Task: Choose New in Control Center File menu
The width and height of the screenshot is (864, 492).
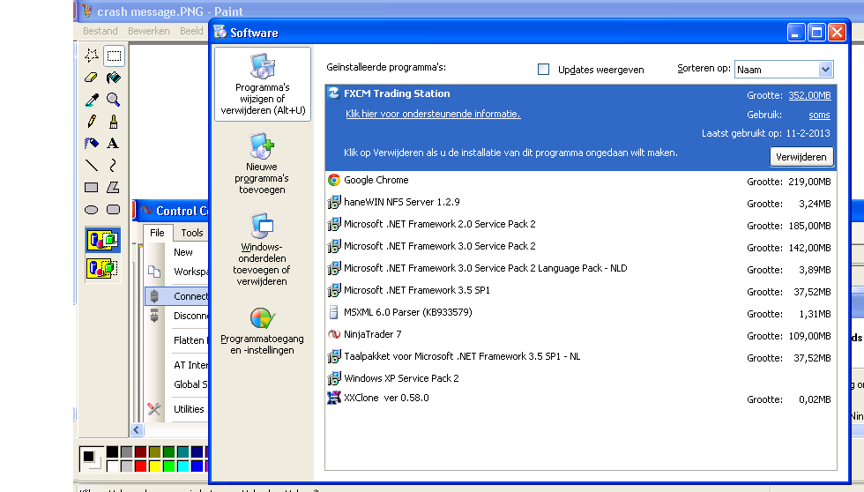Action: (183, 252)
